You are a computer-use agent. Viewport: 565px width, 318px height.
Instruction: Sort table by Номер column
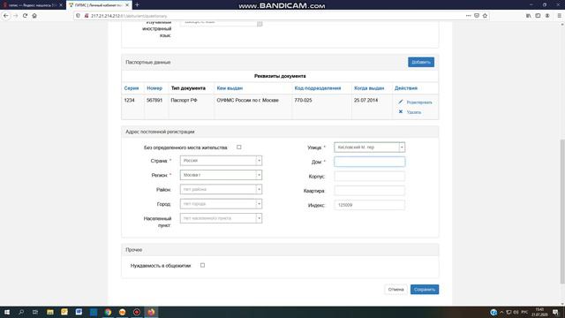pos(154,88)
